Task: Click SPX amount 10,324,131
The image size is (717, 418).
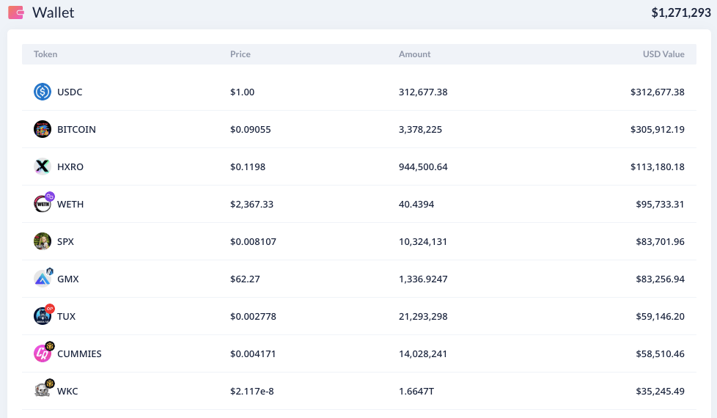Action: [422, 241]
